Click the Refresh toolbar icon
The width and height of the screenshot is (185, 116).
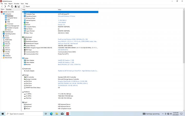(x=12, y=6)
